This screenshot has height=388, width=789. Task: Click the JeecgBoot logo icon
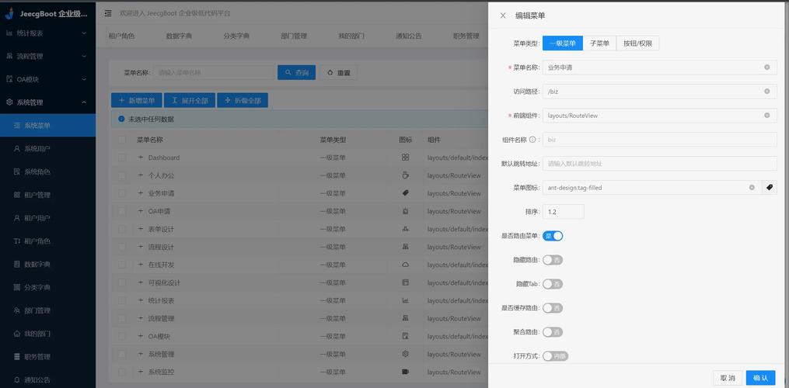pos(9,13)
